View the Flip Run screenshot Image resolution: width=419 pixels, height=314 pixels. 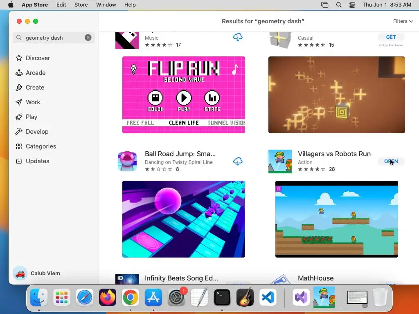coord(184,95)
